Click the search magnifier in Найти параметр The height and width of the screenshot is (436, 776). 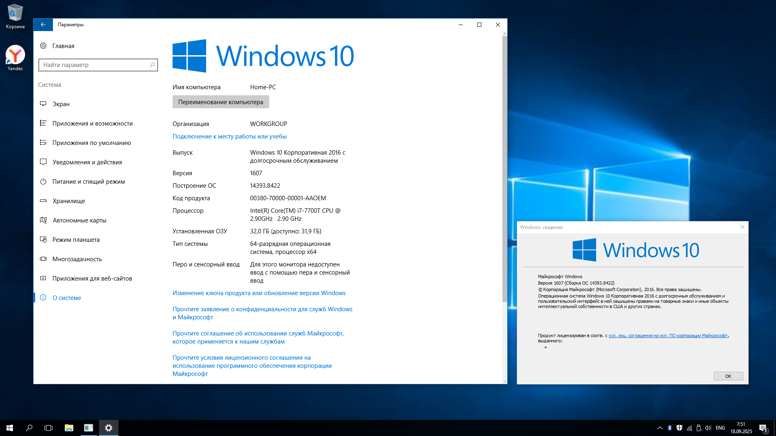pyautogui.click(x=152, y=65)
